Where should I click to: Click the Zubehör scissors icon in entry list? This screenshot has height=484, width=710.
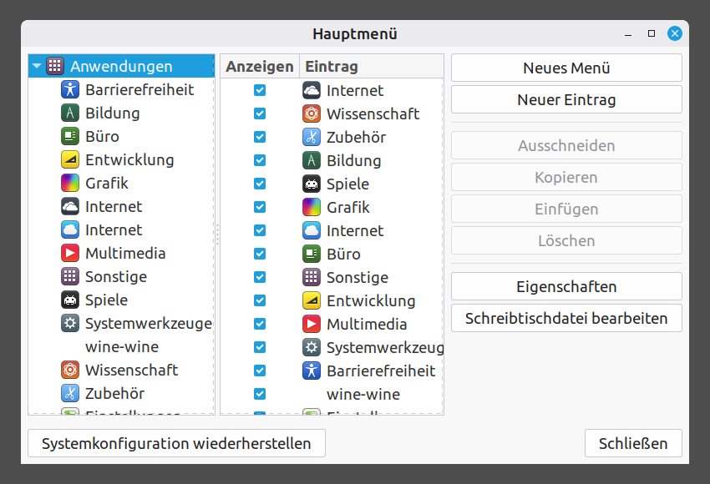[x=312, y=138]
